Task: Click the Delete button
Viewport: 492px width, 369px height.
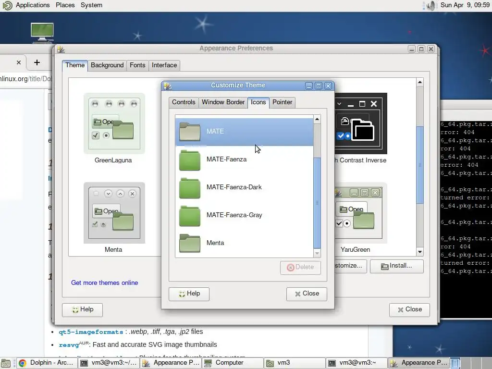Action: (300, 267)
